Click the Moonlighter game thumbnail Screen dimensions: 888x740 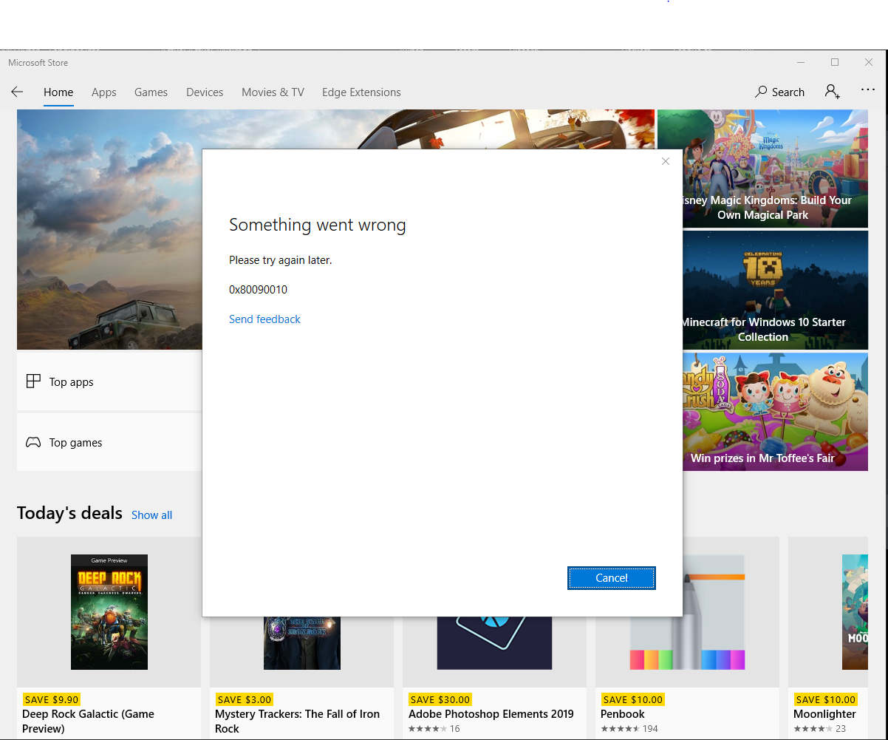coord(855,612)
